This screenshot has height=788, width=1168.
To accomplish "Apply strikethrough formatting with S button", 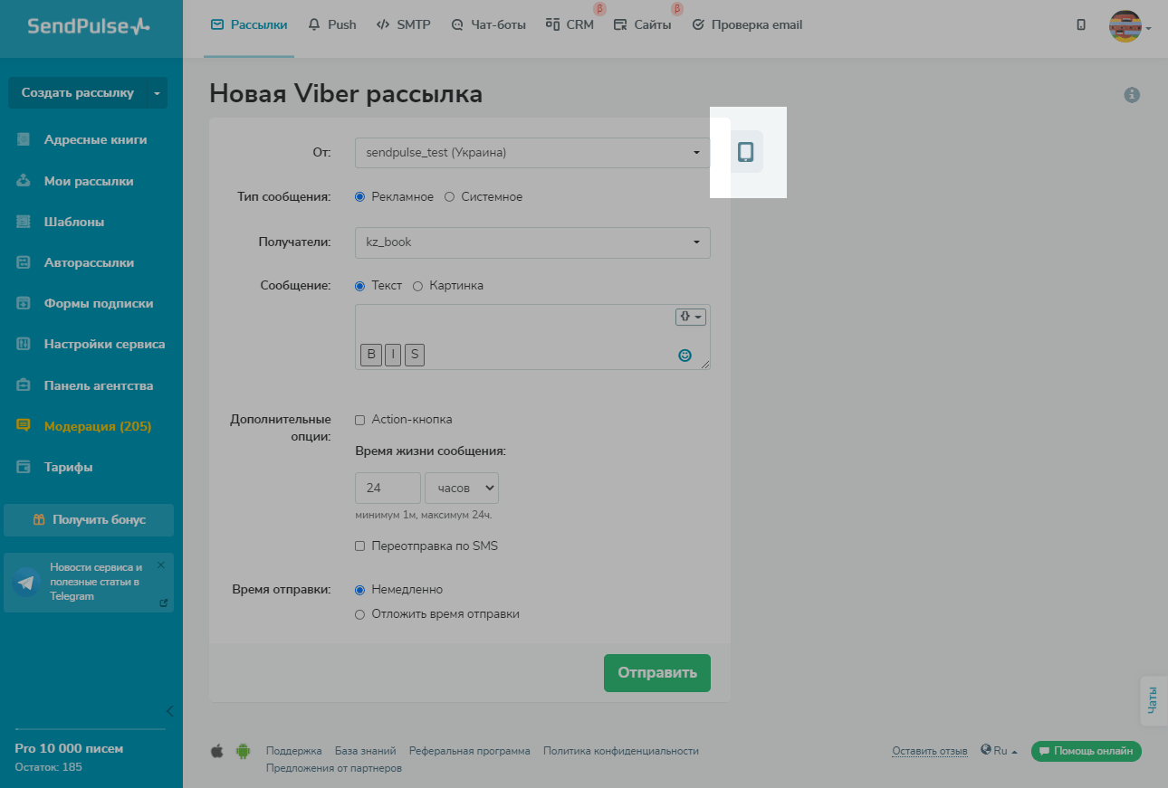I will click(415, 355).
